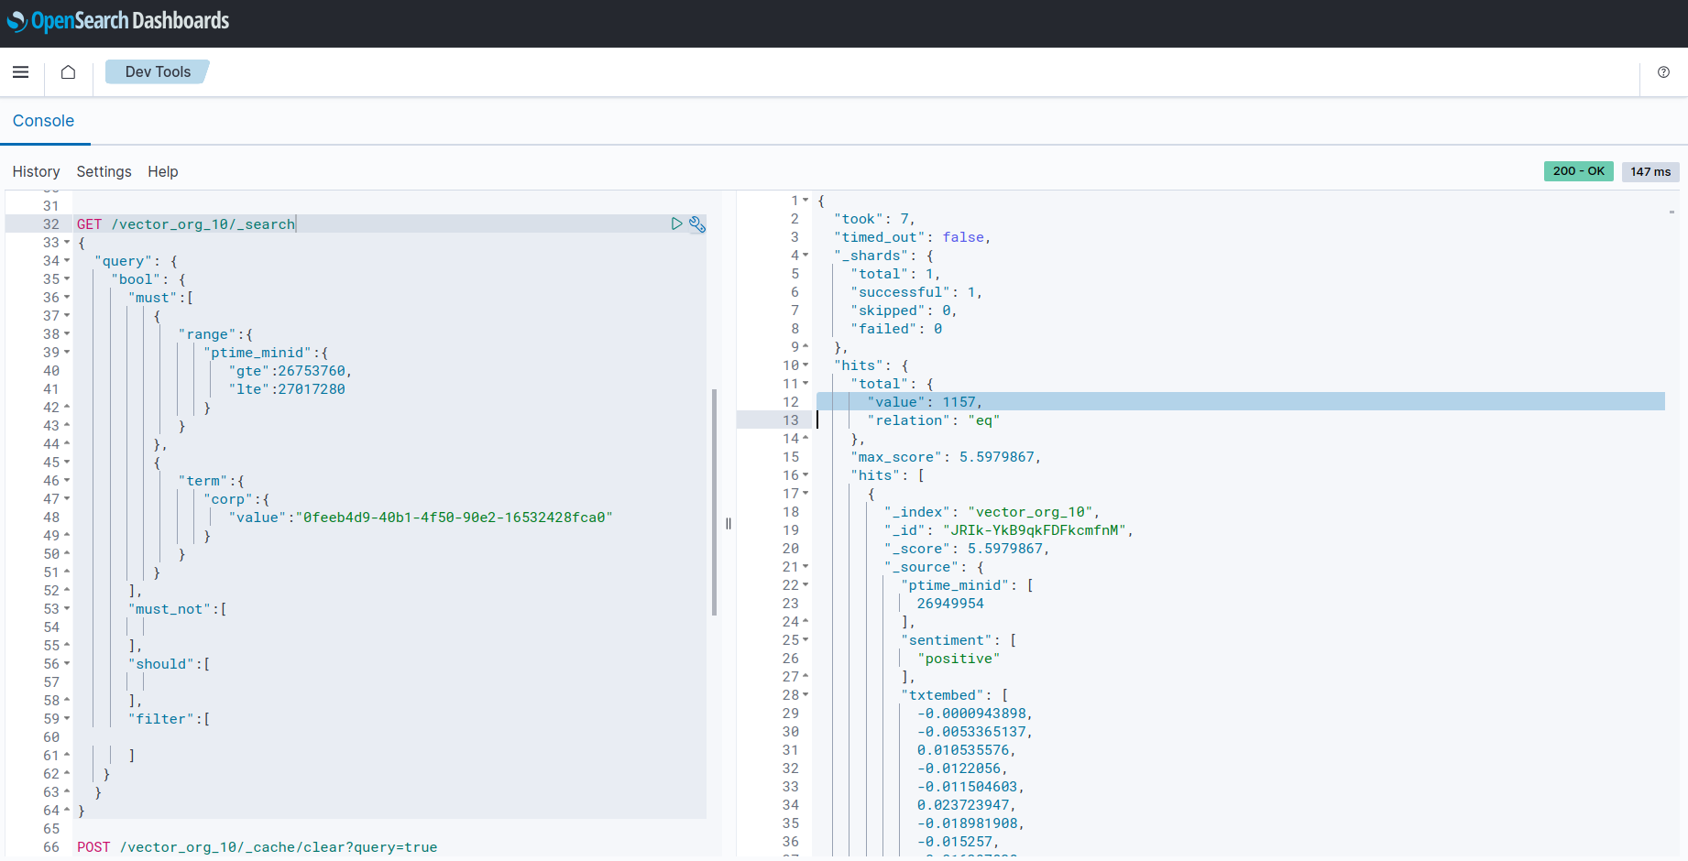Click the "relation": "eq" response line

point(933,420)
